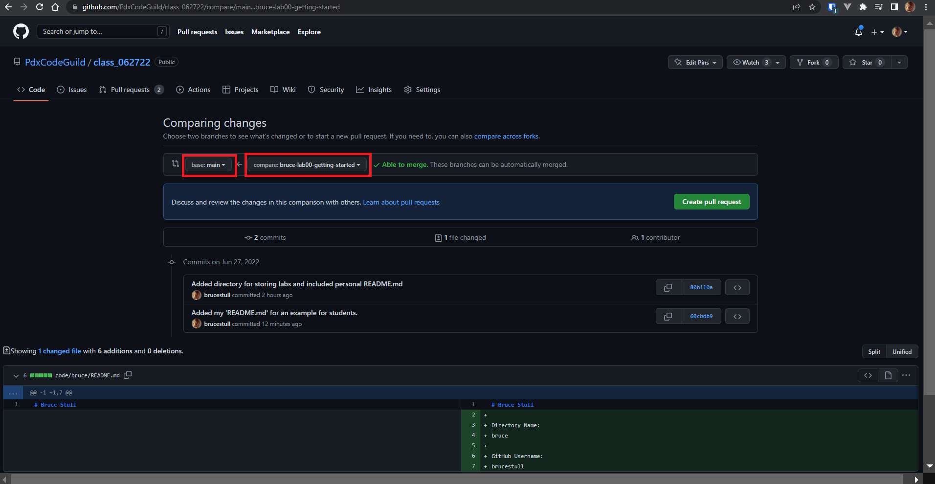Open compare across forks link
Image resolution: width=935 pixels, height=484 pixels.
(x=506, y=136)
